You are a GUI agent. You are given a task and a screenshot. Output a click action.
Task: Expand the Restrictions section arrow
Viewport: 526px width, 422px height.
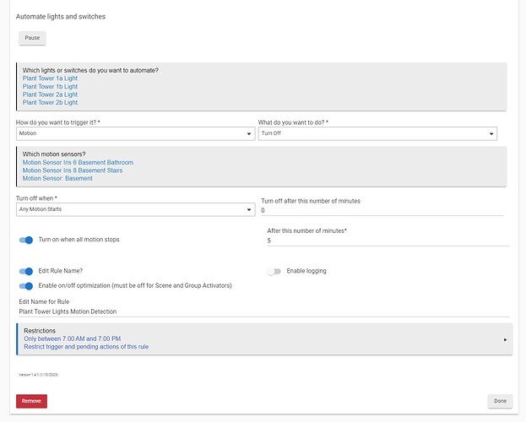click(x=505, y=339)
